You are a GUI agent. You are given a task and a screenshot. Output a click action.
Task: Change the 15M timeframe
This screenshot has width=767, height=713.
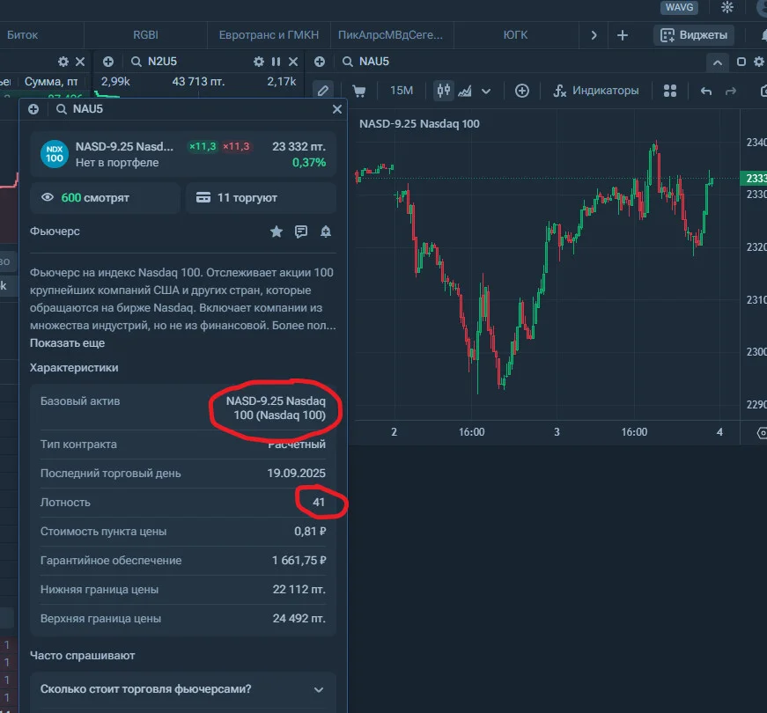[402, 91]
